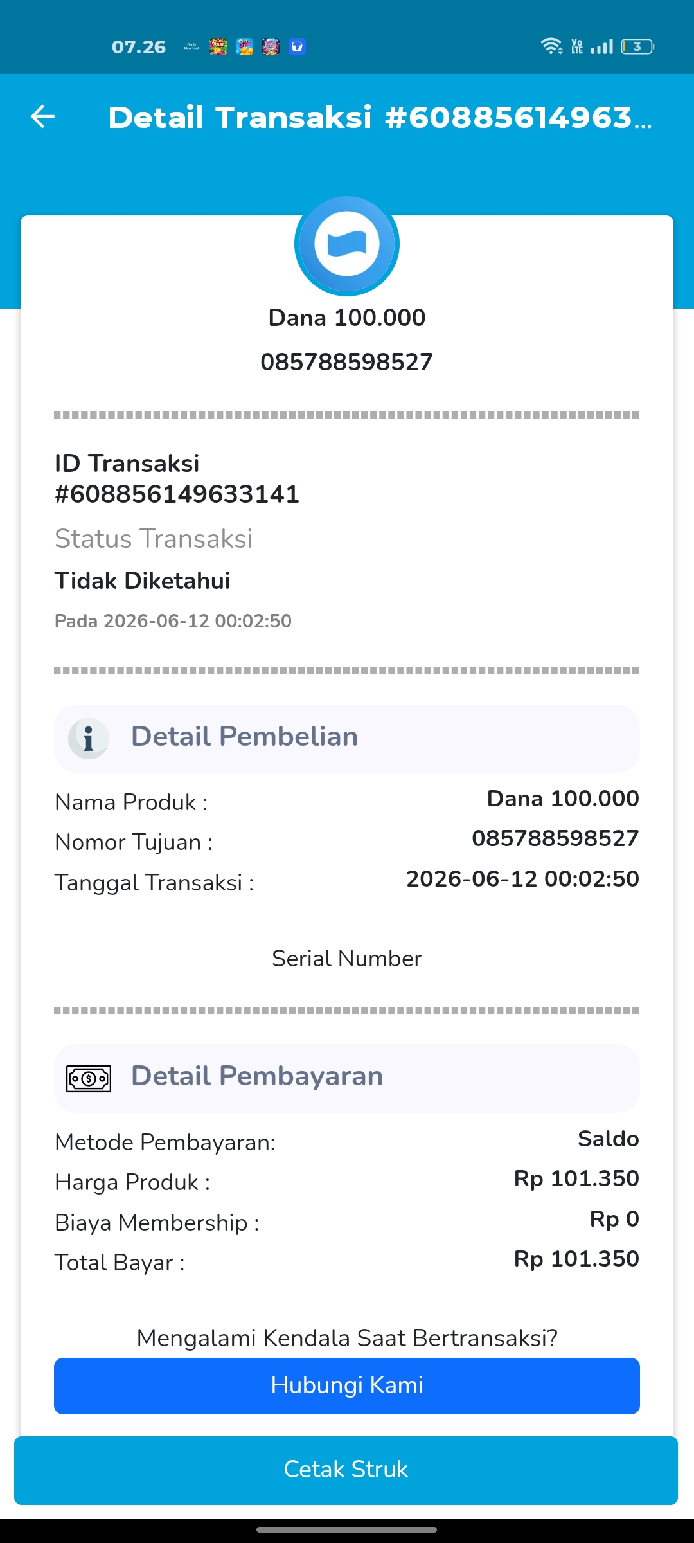Tap the Total Bayar amount Rp 101.350
This screenshot has width=694, height=1543.
(x=576, y=1259)
